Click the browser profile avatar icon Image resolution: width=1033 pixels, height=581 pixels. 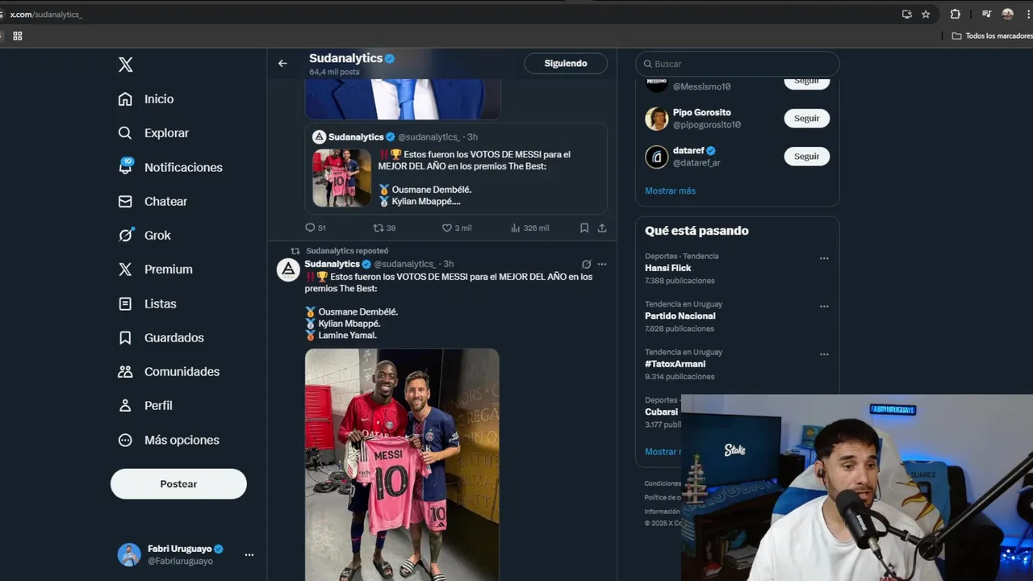click(x=1007, y=14)
